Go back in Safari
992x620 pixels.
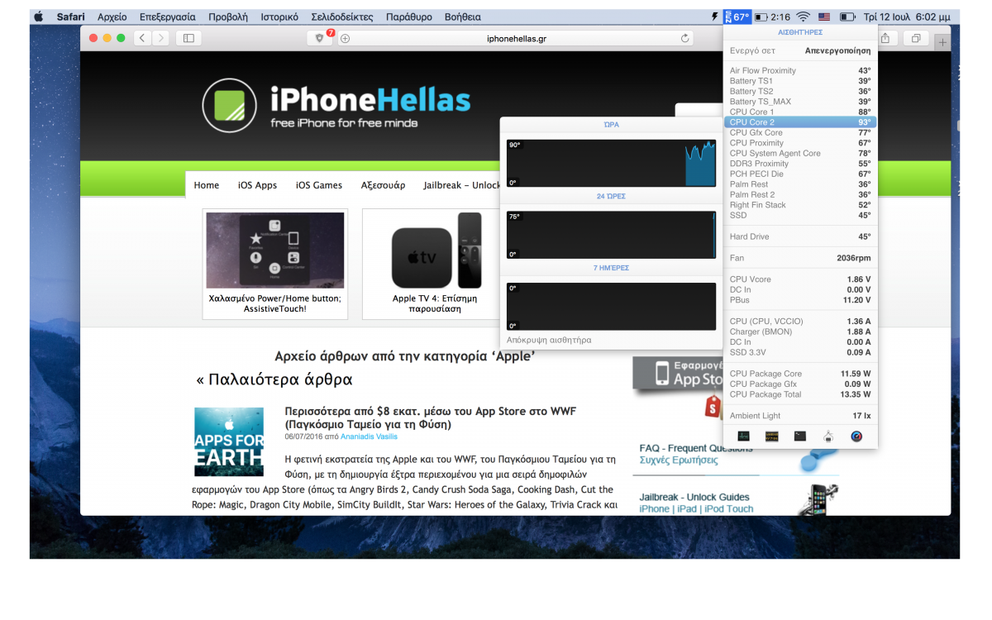142,38
